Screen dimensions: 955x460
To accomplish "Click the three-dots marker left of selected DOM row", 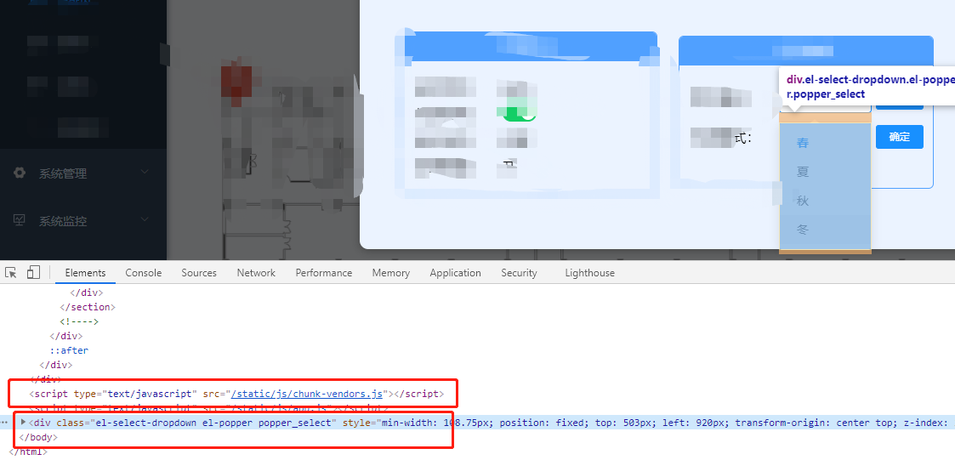I will (x=5, y=423).
